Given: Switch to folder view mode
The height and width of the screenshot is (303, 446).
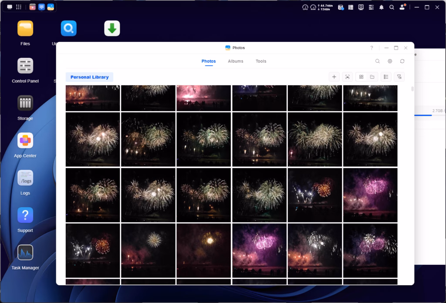Looking at the screenshot, I should [372, 77].
